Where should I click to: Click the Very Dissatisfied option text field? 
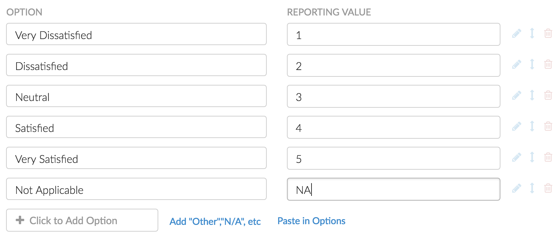[136, 34]
